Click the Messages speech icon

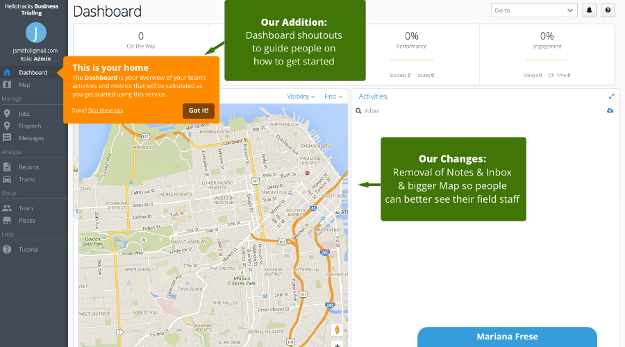[7, 138]
